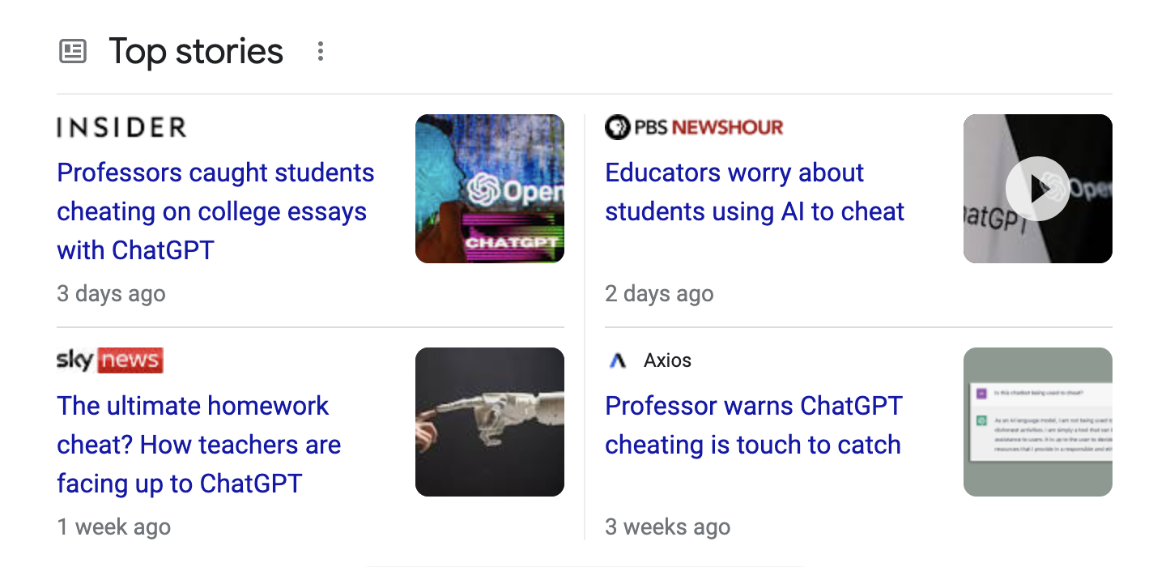The width and height of the screenshot is (1153, 567).
Task: Click the Insider publisher logo
Action: click(121, 127)
